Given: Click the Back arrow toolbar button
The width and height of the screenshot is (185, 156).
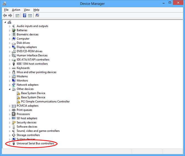Looking at the screenshot, I should pos(5,15).
